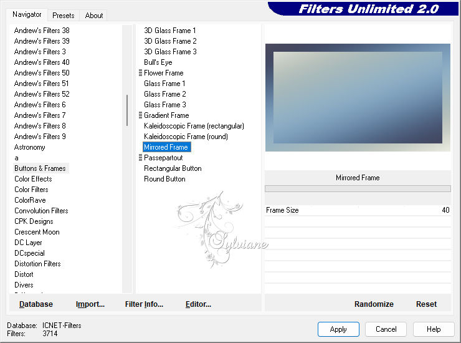Select the category named 'a'
Viewport: 461px width, 343px height.
point(16,158)
